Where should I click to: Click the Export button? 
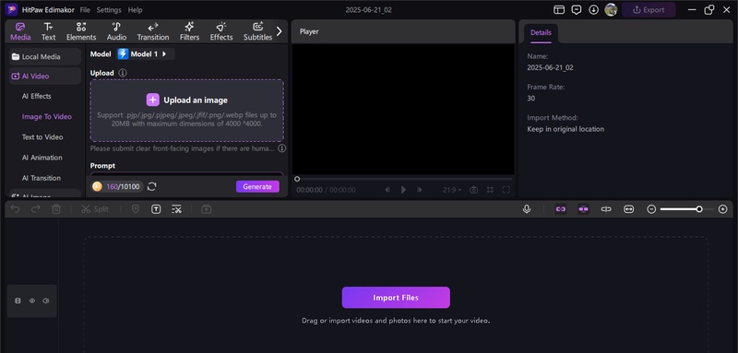coord(649,10)
